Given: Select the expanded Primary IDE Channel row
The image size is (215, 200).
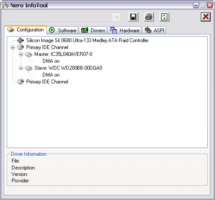Looking at the screenshot, I should pos(47,47).
